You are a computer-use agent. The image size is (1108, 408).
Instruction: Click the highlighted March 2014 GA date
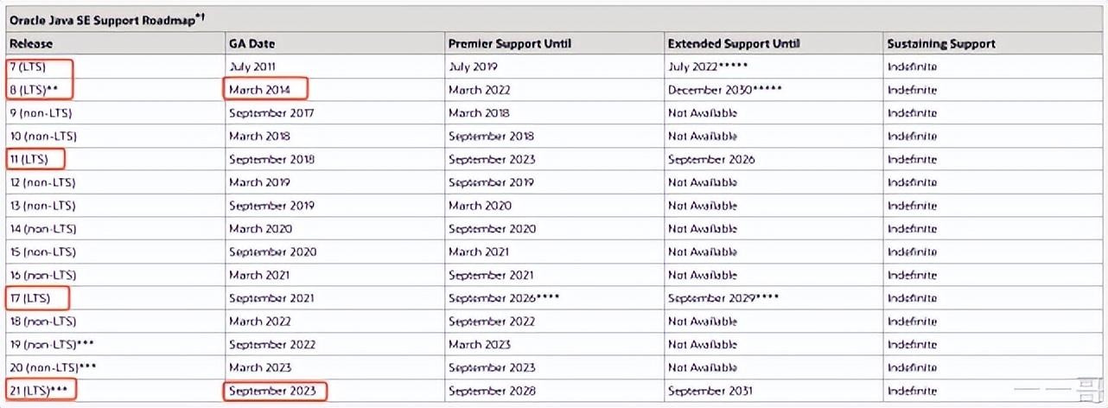(x=266, y=90)
